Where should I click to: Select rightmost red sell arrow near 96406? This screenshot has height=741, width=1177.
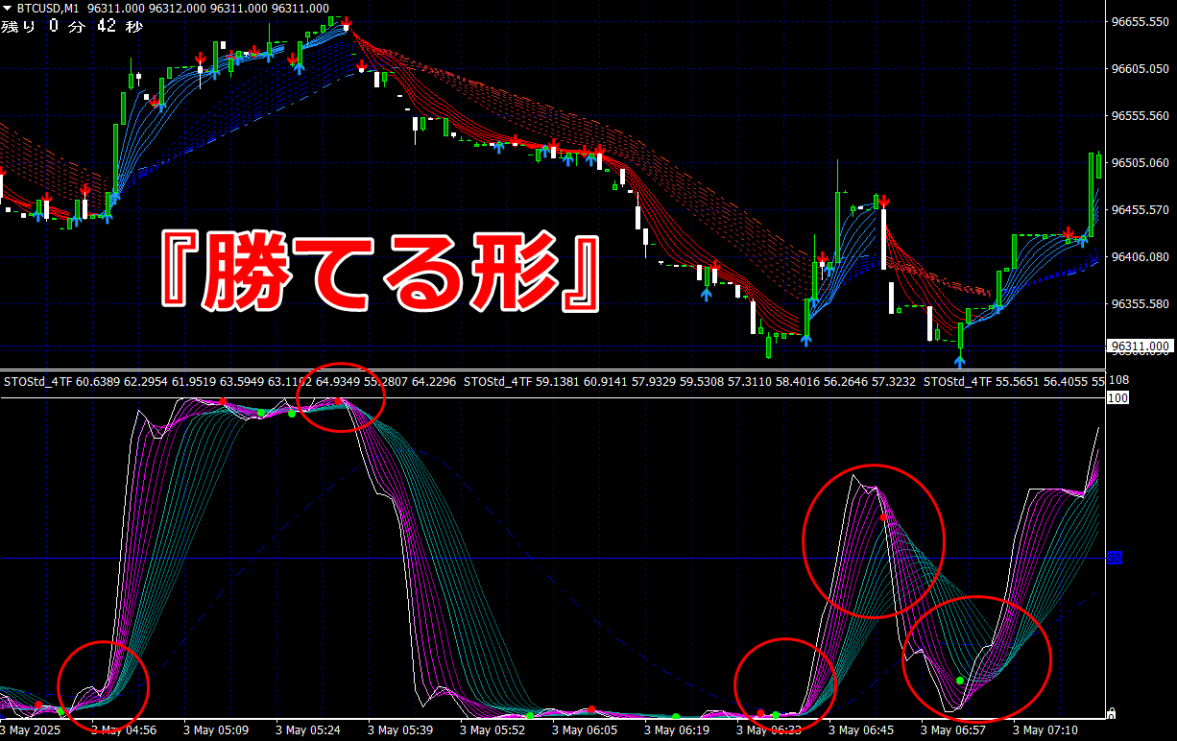pyautogui.click(x=1069, y=232)
